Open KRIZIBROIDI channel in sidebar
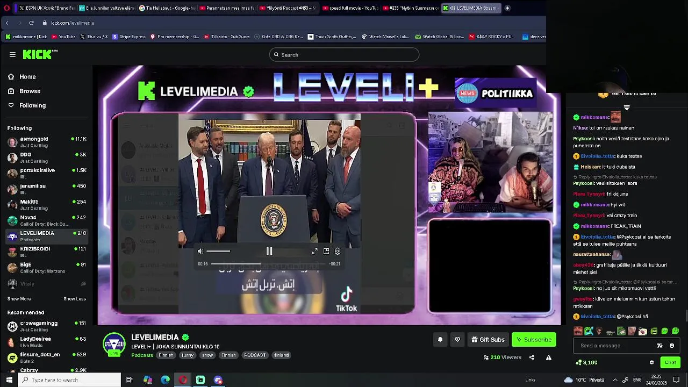688x387 pixels. (x=47, y=252)
